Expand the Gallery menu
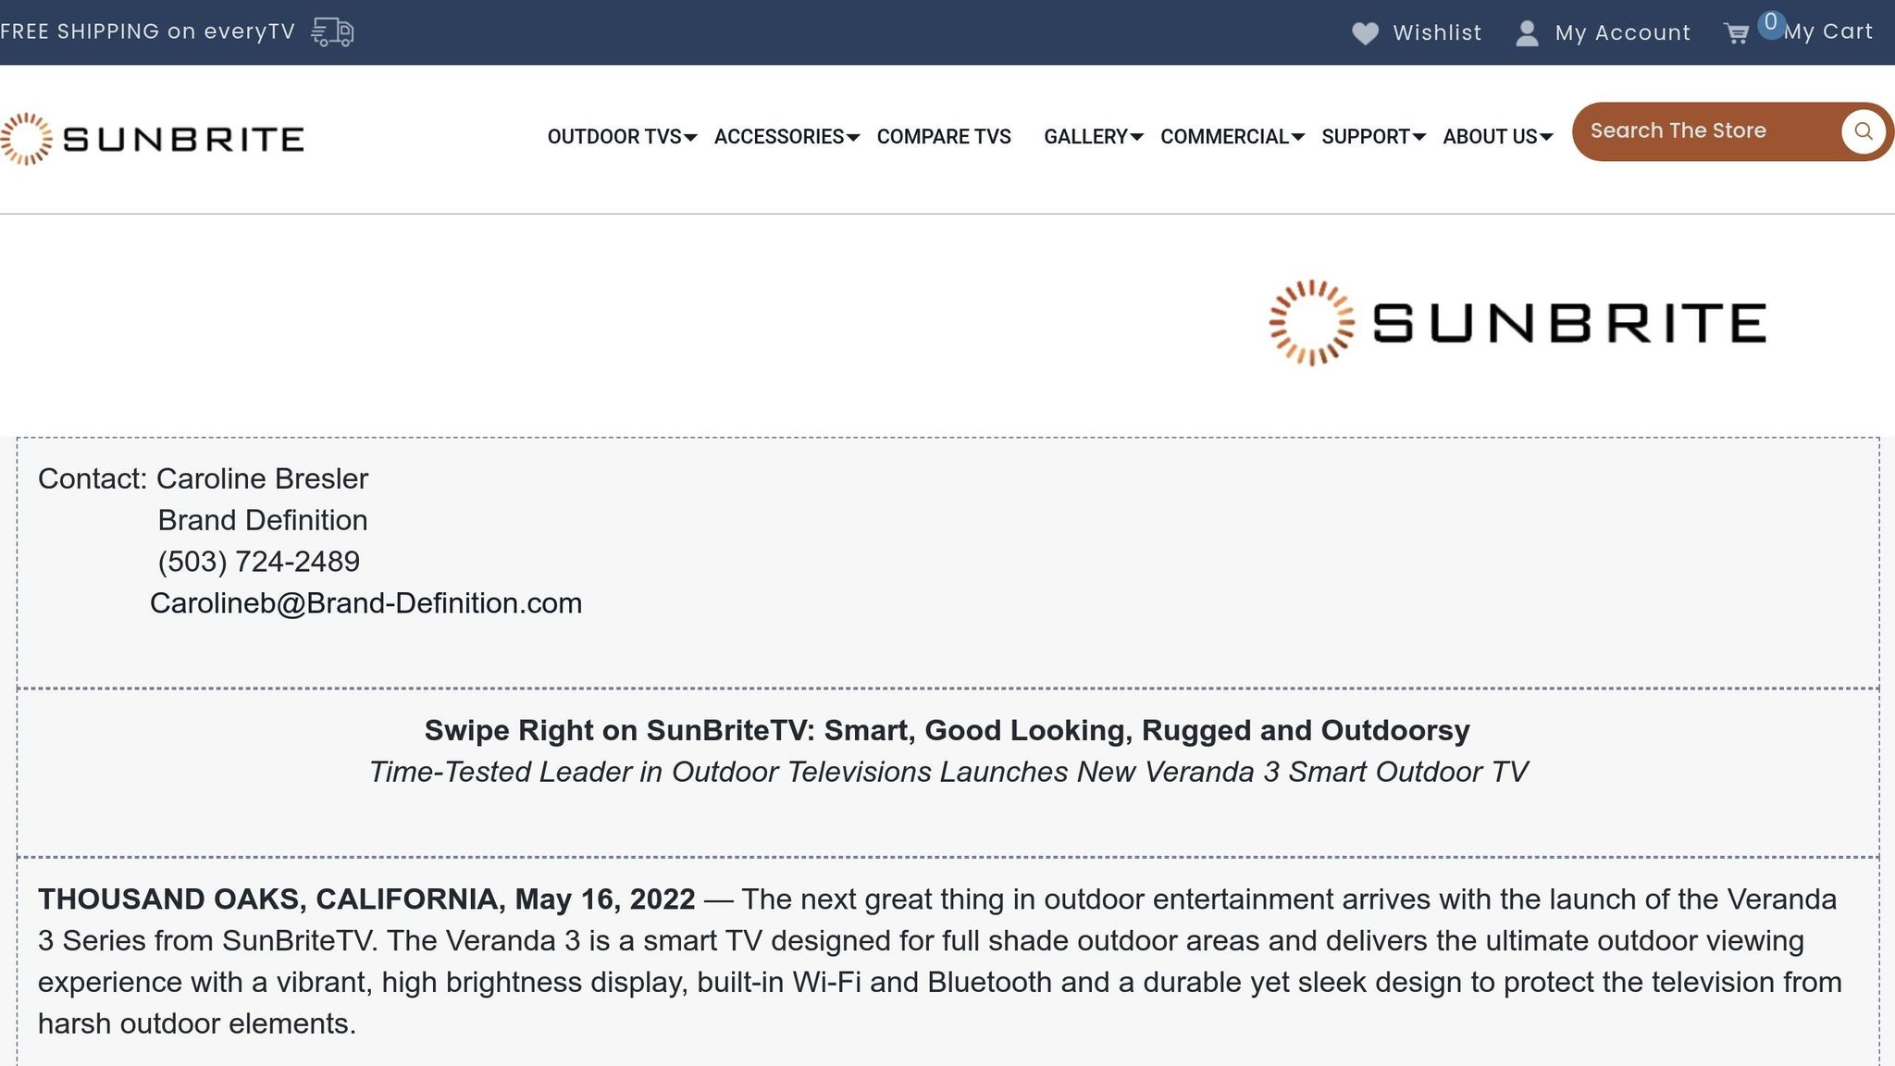Image resolution: width=1895 pixels, height=1066 pixels. (1094, 137)
